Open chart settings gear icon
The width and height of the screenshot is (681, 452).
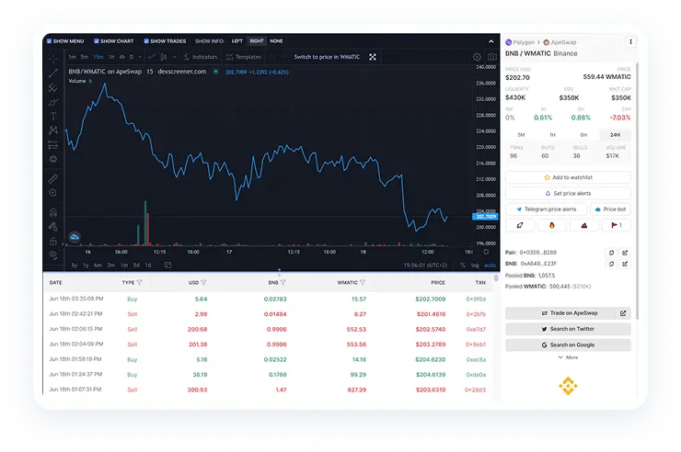[477, 57]
